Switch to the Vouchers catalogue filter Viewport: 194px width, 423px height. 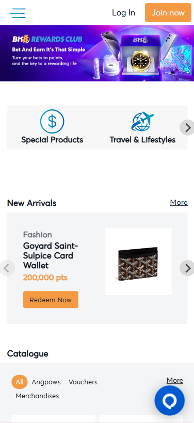tap(83, 382)
